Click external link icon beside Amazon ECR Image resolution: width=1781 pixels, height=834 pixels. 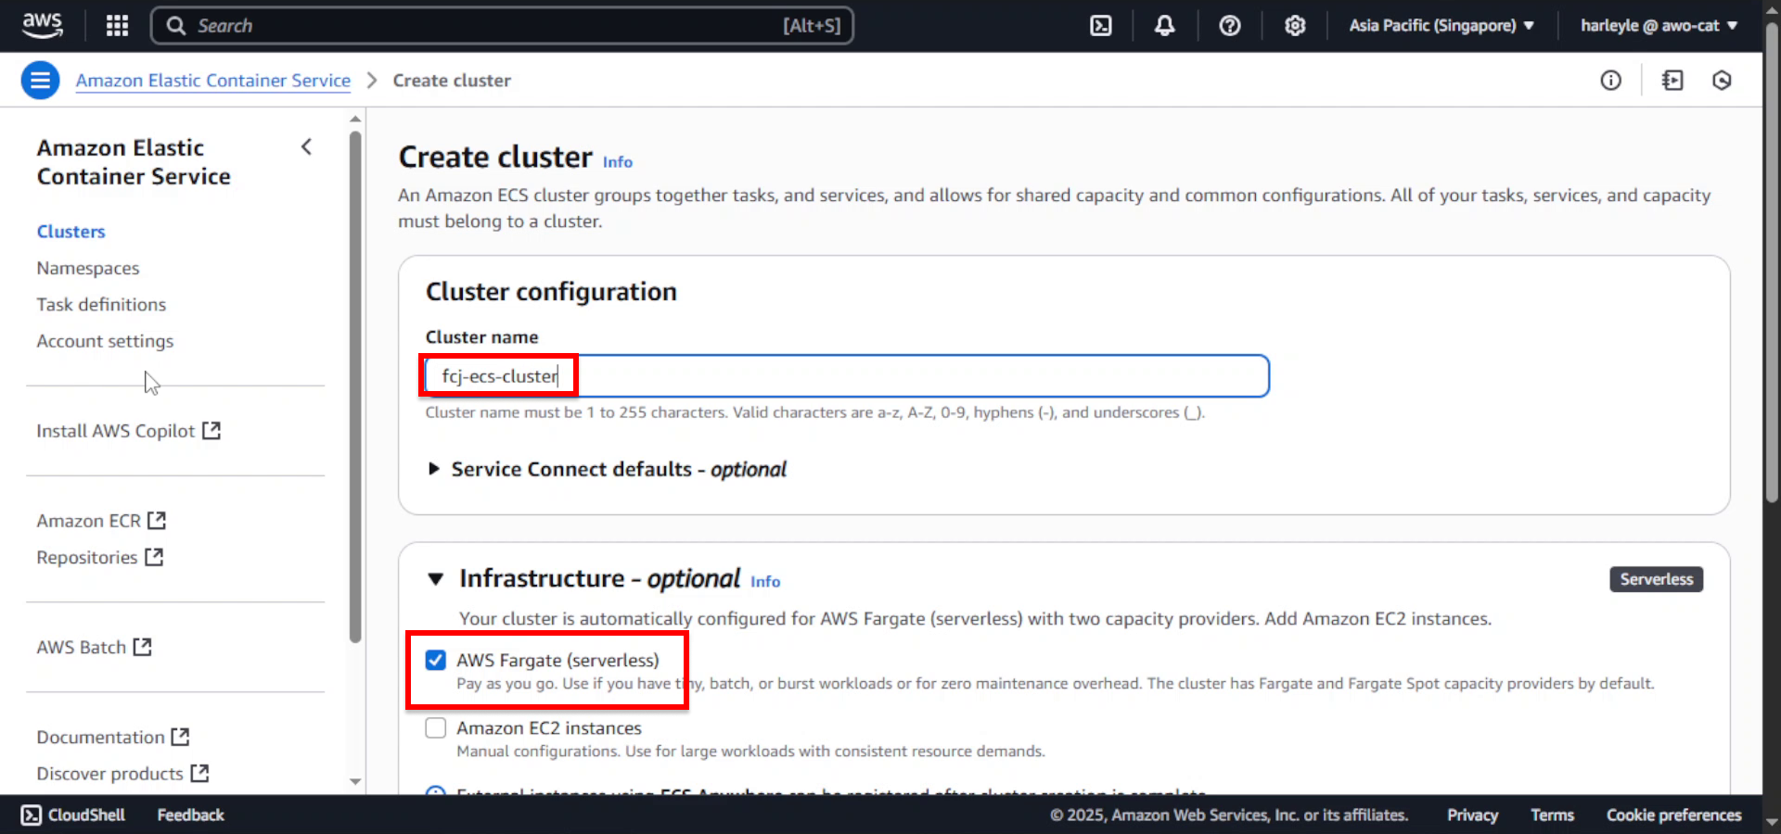[x=157, y=521]
